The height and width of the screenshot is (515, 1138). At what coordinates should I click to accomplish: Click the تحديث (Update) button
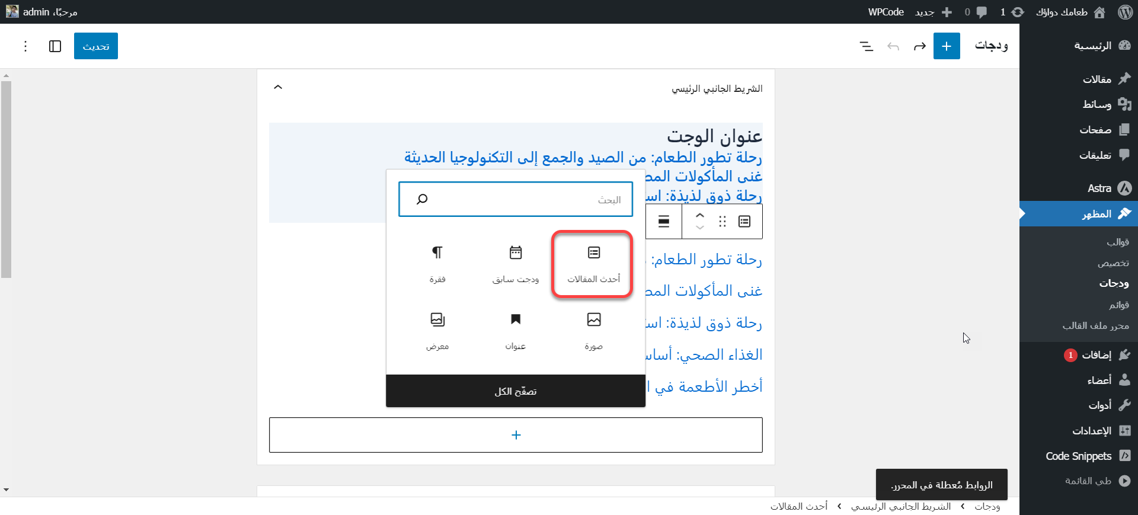pos(96,46)
